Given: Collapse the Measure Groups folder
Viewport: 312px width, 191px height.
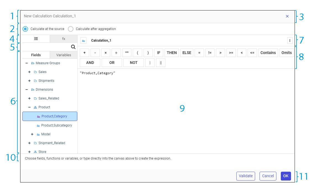Looking at the screenshot, I should (27, 63).
